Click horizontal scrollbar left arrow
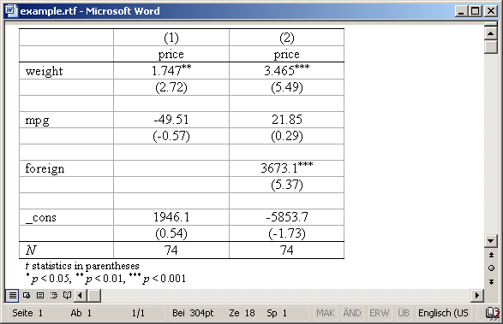Viewport: 503px width, 324px height. tap(81, 295)
